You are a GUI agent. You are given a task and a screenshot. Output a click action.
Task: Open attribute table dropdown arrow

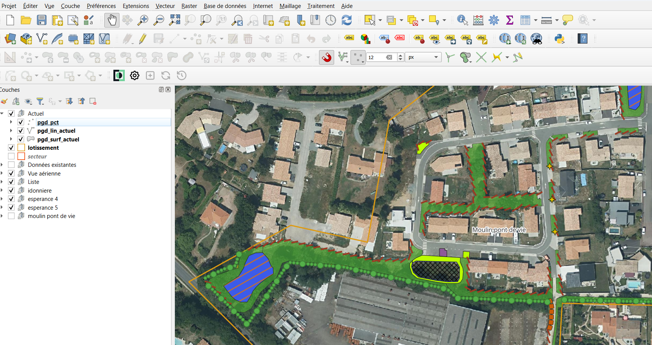click(x=536, y=20)
